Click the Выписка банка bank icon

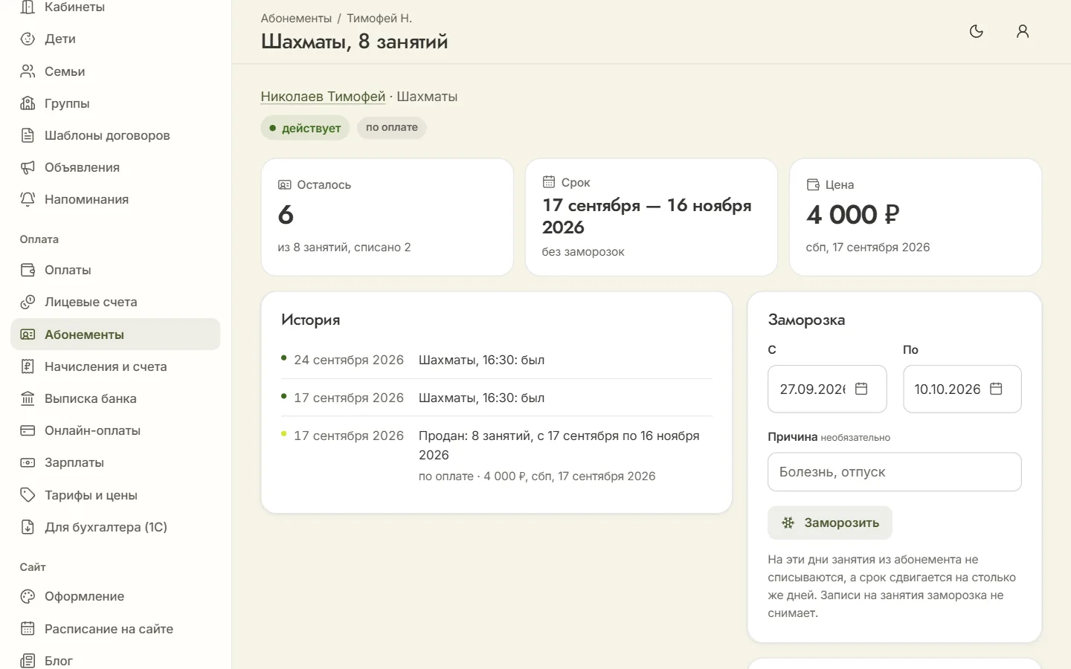[x=28, y=398]
